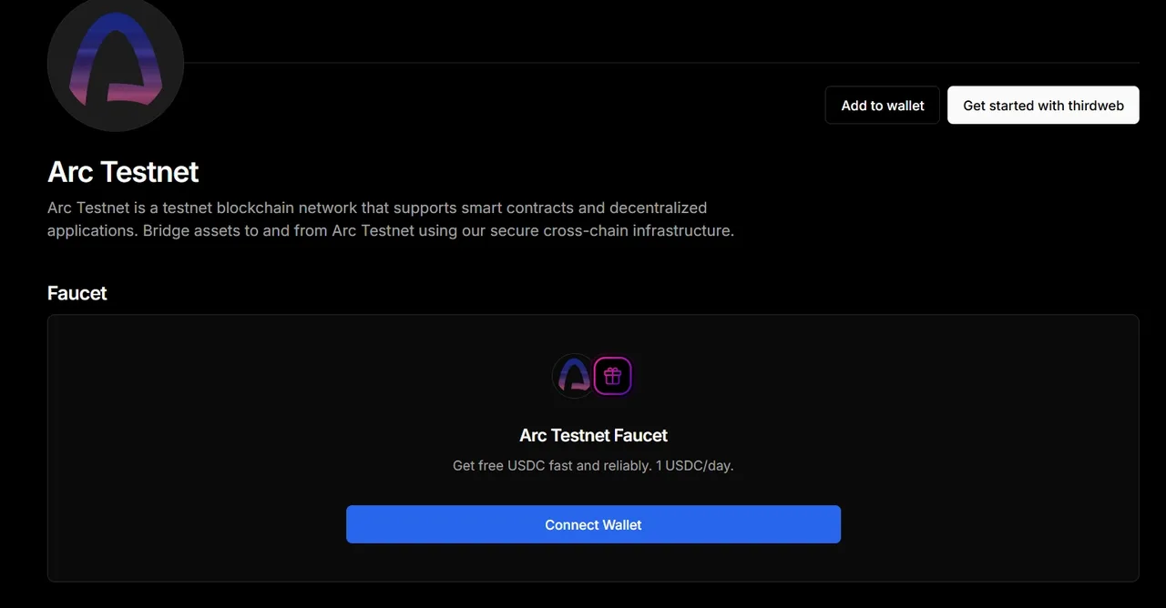The width and height of the screenshot is (1166, 608).
Task: Click the "Arc Testnet" page title
Action: tap(123, 172)
